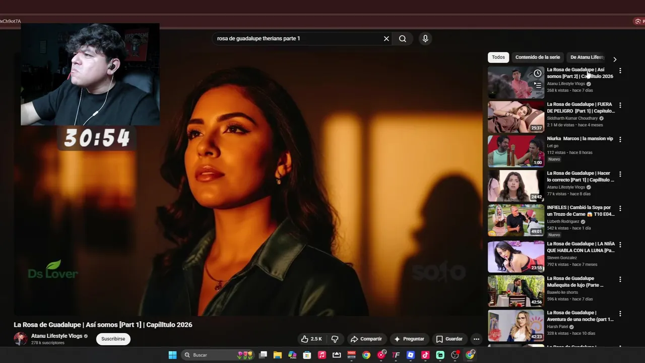Open title INFIELES Cambió la Soya

581,211
